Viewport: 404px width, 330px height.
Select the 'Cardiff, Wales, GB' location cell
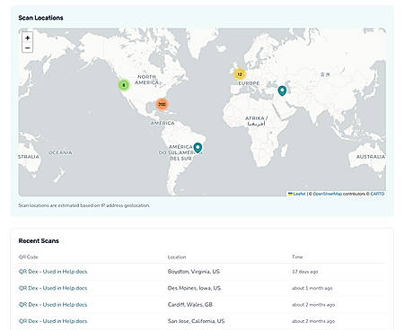pyautogui.click(x=190, y=304)
